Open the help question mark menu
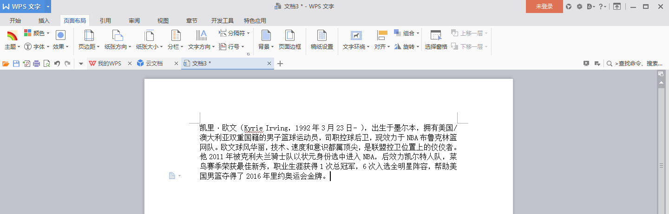This screenshot has height=214, width=669. point(602,6)
